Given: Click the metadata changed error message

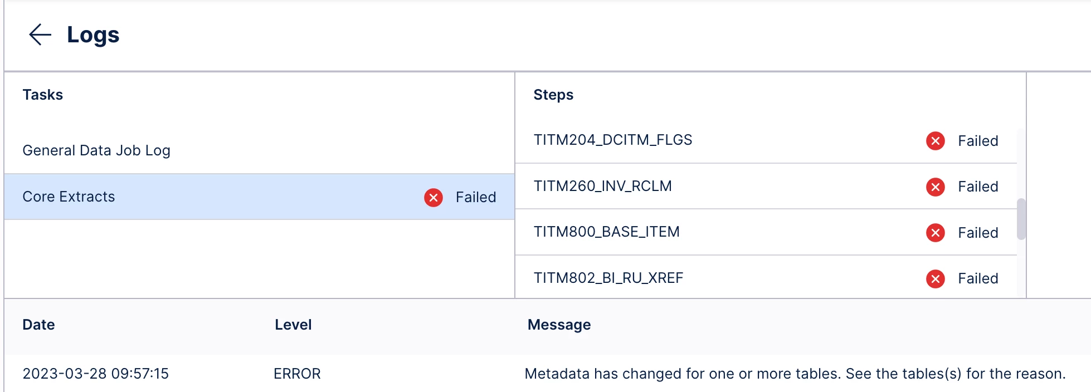Looking at the screenshot, I should (795, 374).
